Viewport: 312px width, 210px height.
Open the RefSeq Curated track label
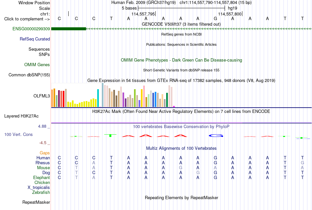tap(34, 39)
